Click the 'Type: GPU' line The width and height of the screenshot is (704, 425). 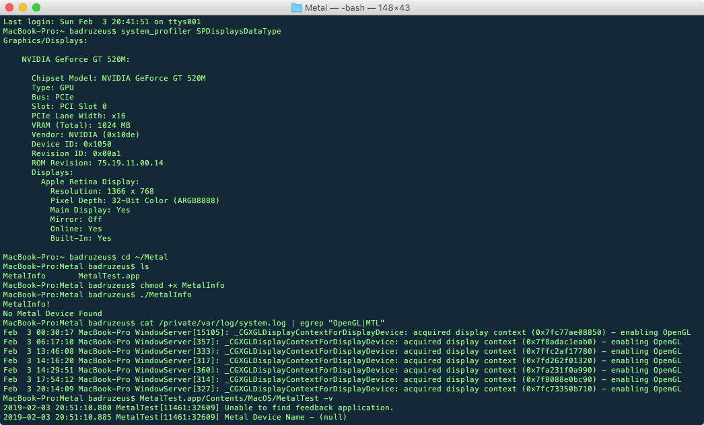click(52, 87)
